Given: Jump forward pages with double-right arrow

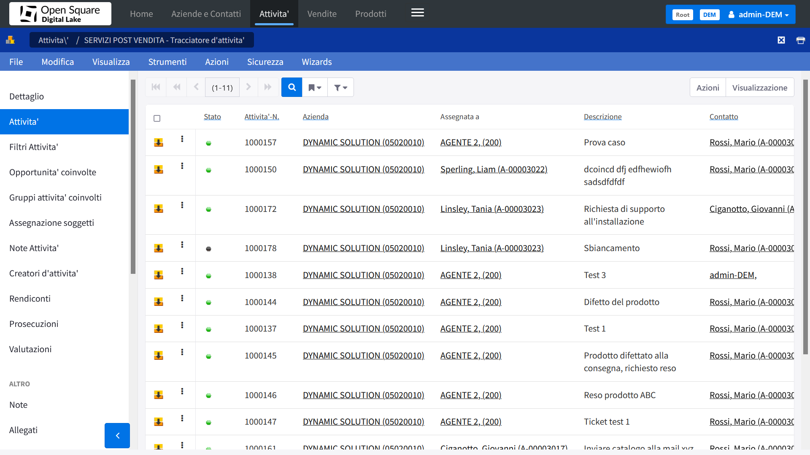Looking at the screenshot, I should pos(268,87).
